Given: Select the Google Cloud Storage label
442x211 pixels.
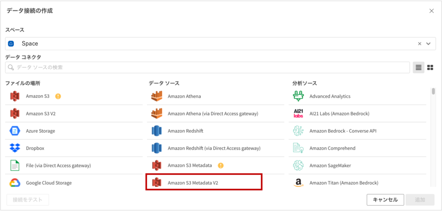Looking at the screenshot, I should (49, 183).
